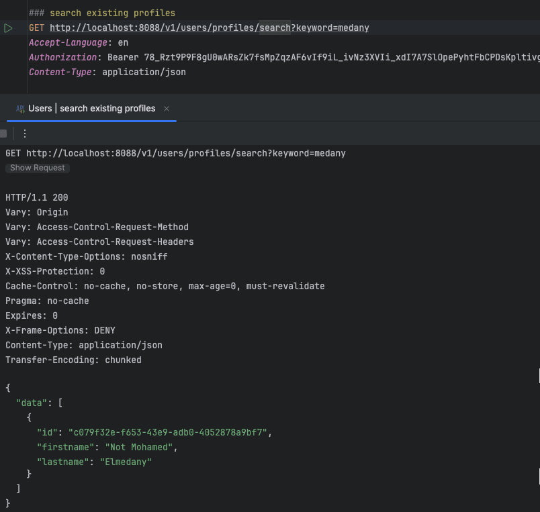Click the "lastname": "Elmedany" line
Screen dimensions: 540x512
tap(94, 462)
